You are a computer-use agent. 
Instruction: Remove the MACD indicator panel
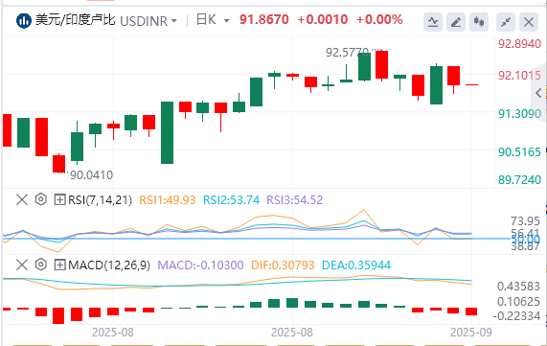[x=22, y=265]
